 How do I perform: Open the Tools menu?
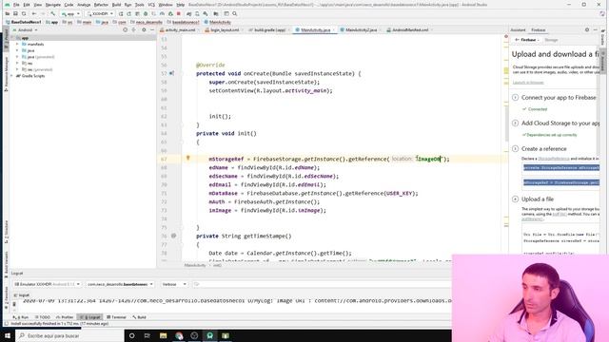tap(139, 5)
